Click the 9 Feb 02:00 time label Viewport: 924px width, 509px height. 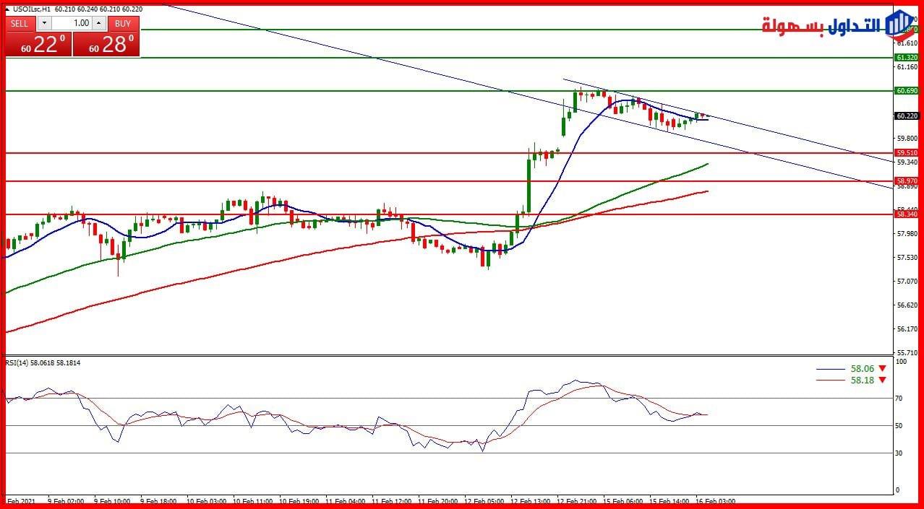pyautogui.click(x=66, y=500)
